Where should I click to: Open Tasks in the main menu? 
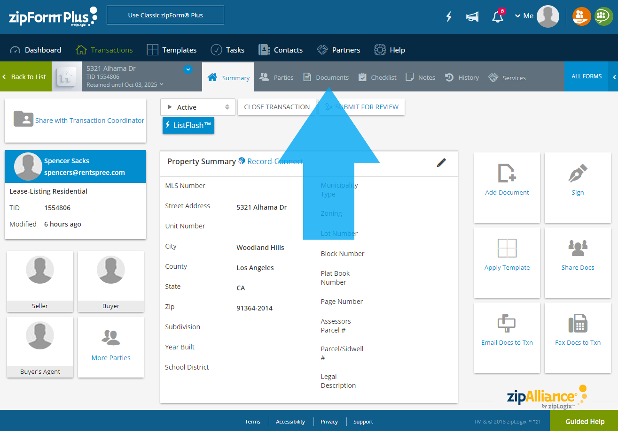click(227, 50)
